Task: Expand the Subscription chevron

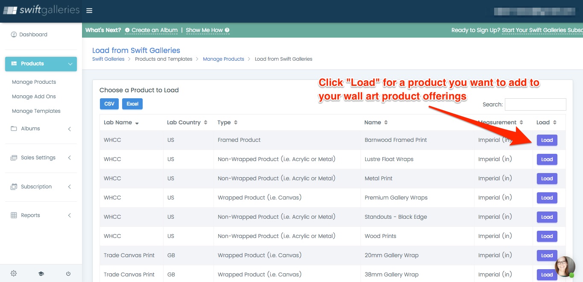Action: (69, 187)
